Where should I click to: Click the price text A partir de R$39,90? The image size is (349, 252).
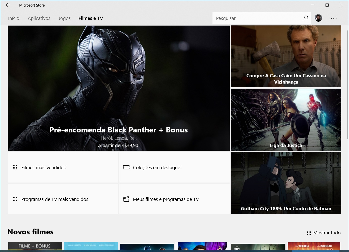118,145
